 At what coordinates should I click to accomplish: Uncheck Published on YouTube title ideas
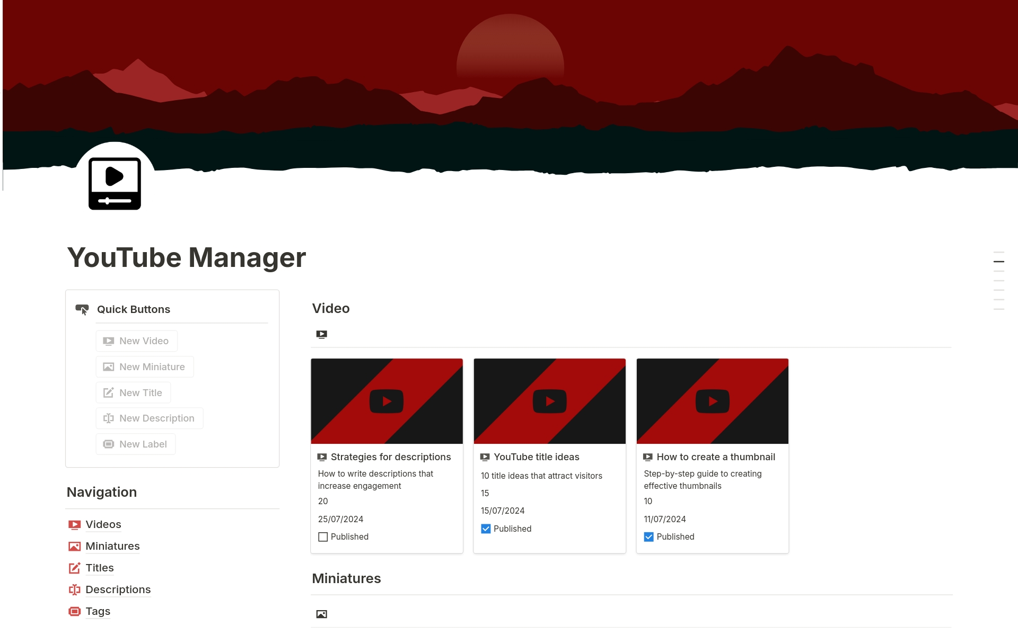pyautogui.click(x=486, y=529)
